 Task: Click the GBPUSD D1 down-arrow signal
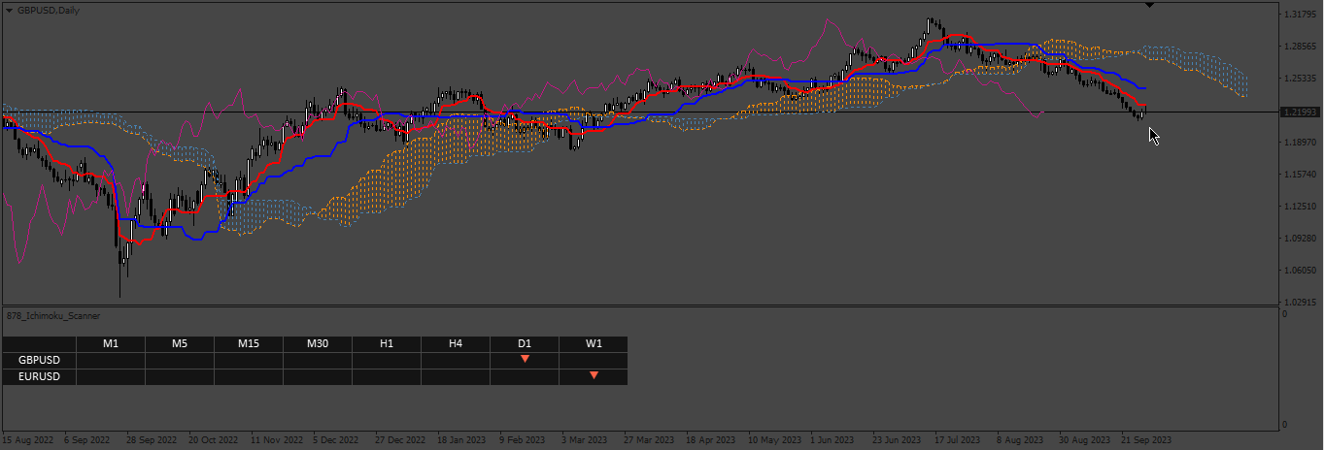coord(525,359)
